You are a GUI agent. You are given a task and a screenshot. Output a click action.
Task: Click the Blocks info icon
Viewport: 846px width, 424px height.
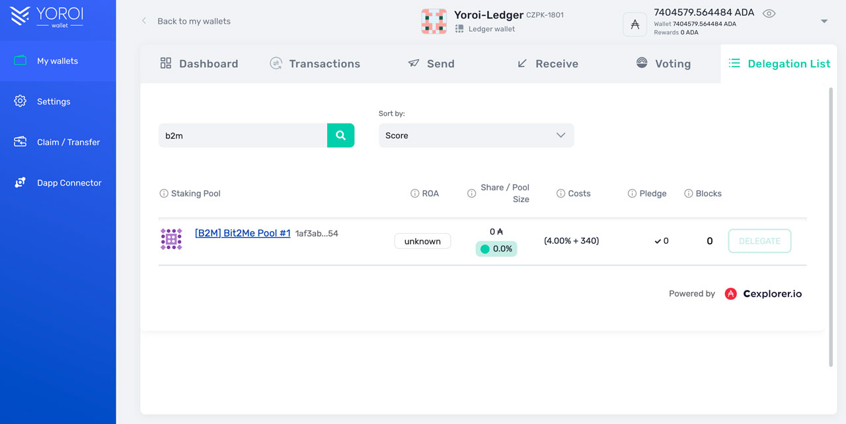(689, 194)
